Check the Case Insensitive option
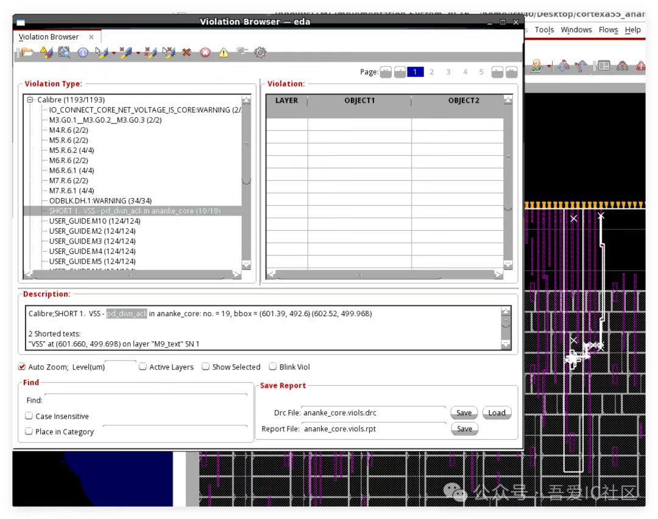The height and width of the screenshot is (519, 658). click(29, 416)
